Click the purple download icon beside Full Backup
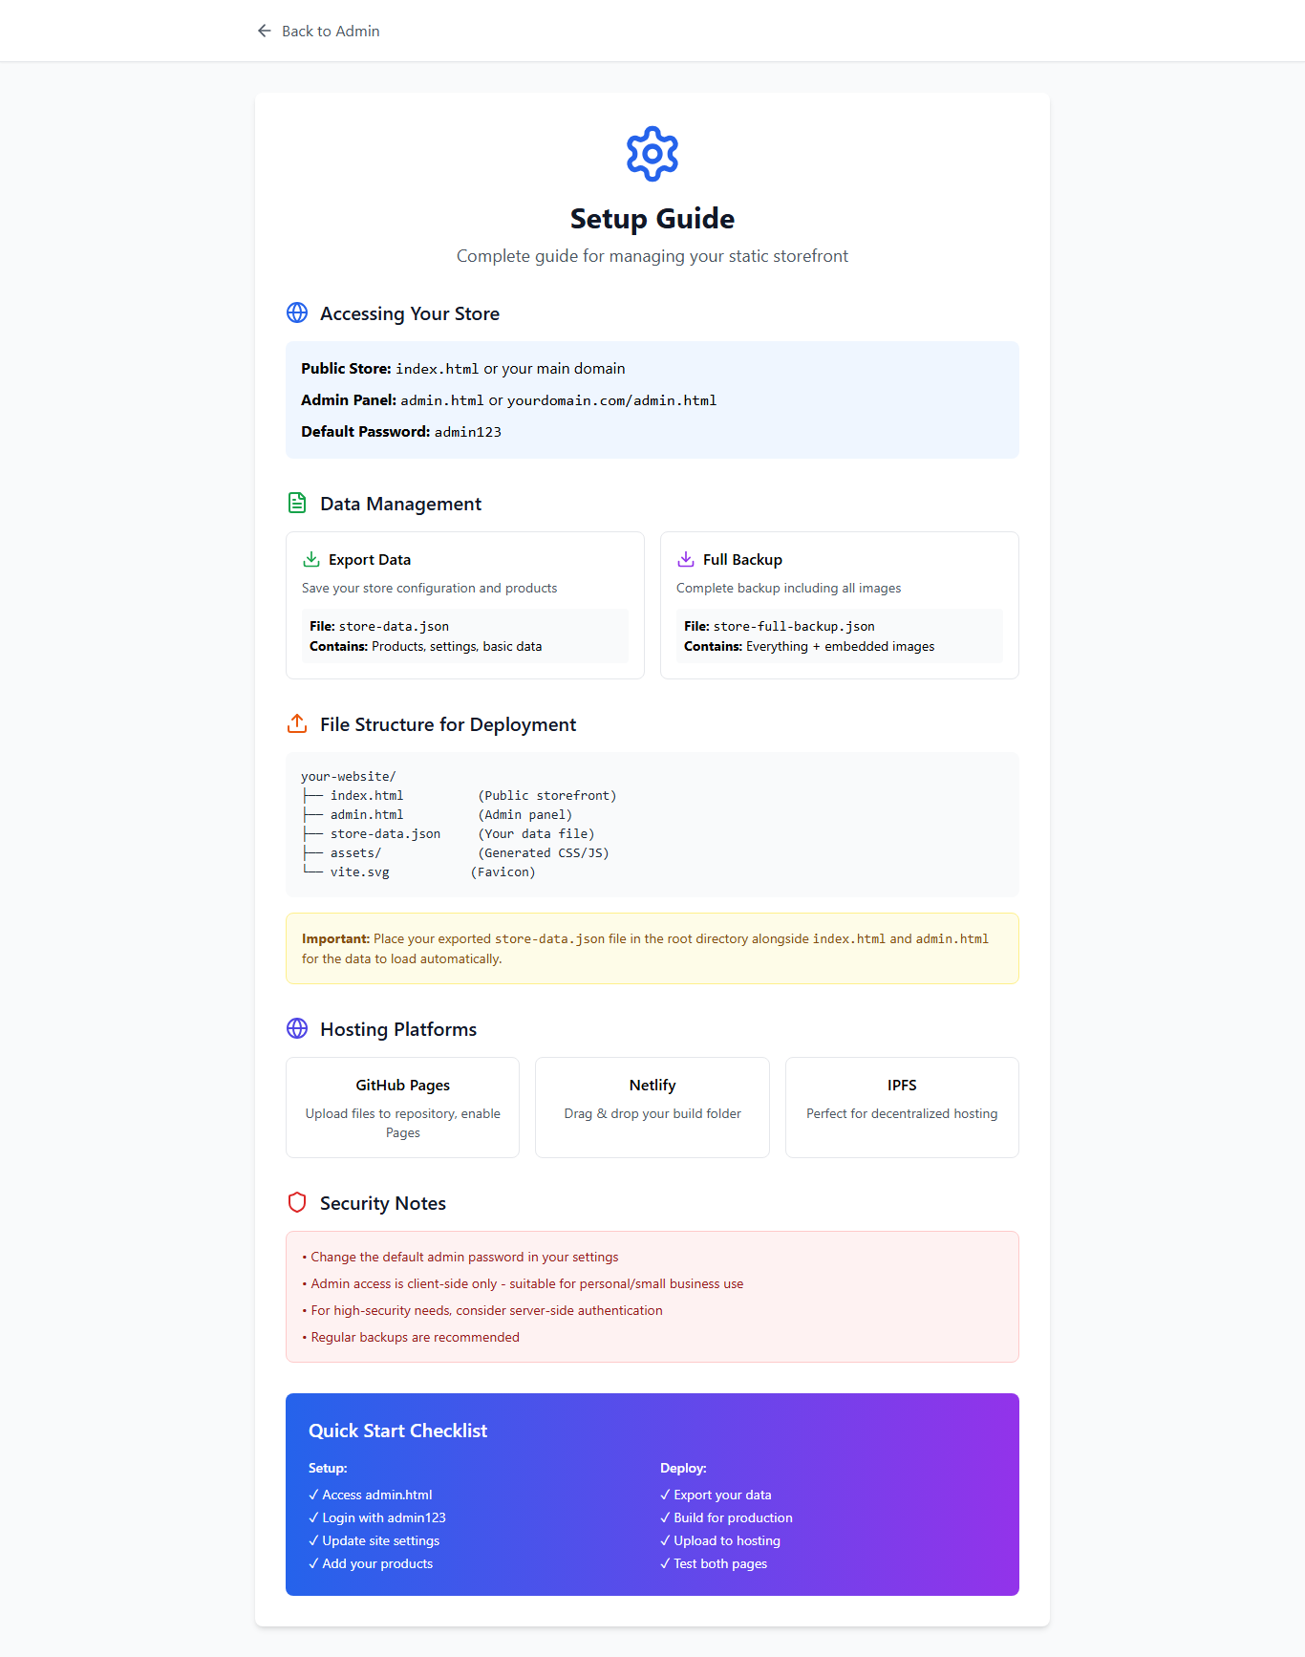 point(686,560)
